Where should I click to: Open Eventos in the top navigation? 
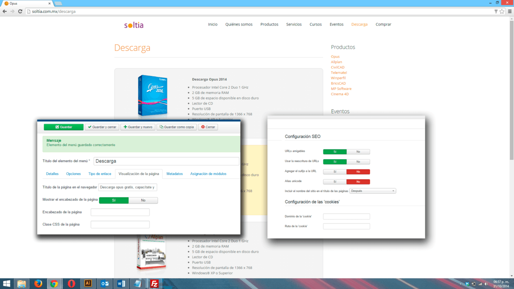click(336, 24)
